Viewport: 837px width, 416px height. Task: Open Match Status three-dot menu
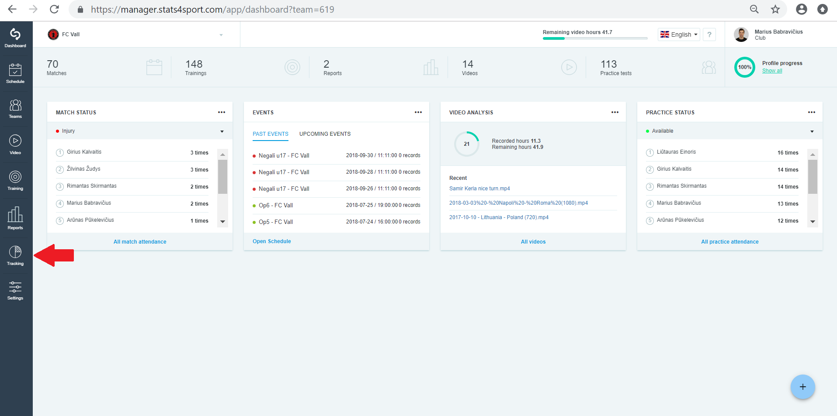click(222, 112)
